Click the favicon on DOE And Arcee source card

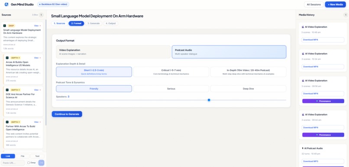click(7, 90)
